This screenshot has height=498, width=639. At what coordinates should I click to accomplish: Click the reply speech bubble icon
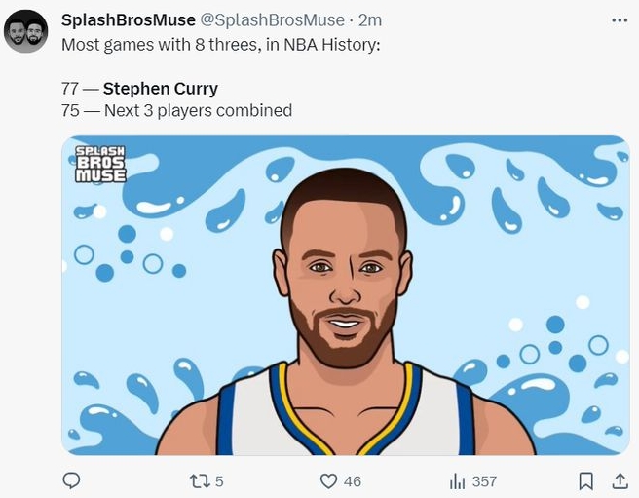tap(71, 480)
